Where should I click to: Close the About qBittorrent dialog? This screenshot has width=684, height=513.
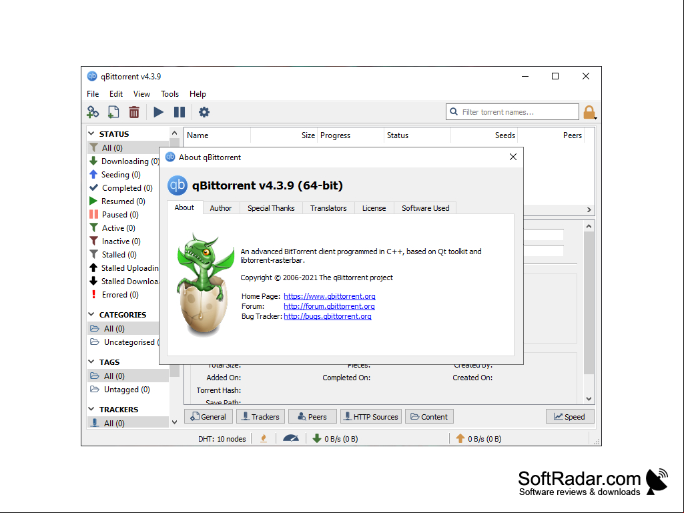(513, 157)
